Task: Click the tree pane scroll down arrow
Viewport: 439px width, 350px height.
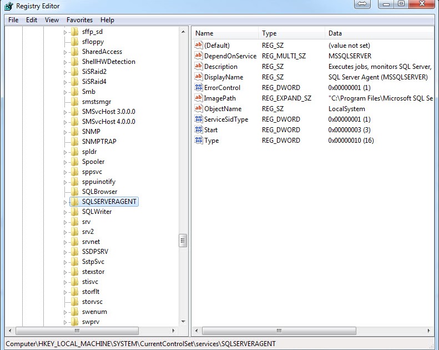Action: (183, 322)
